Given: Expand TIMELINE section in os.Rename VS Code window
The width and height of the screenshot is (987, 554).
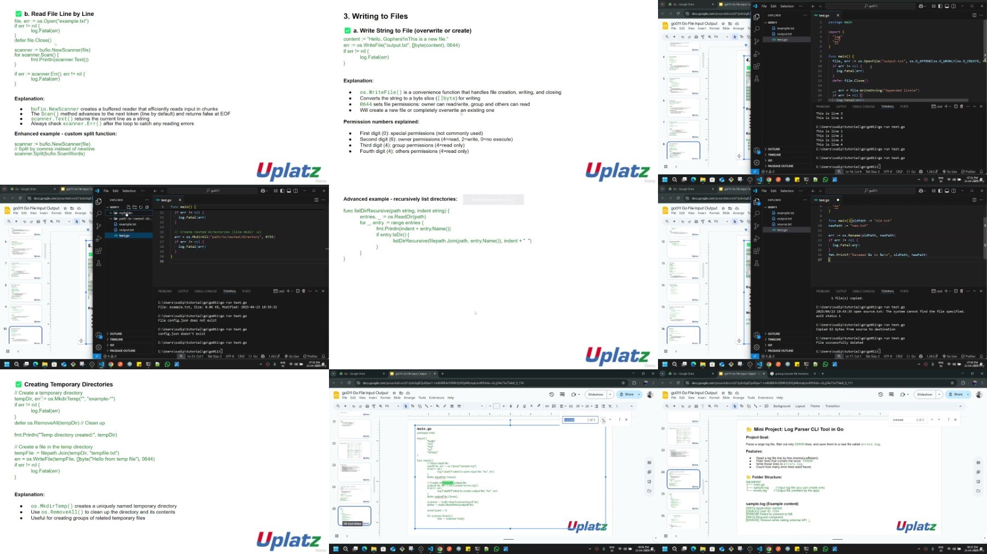Looking at the screenshot, I should (774, 339).
